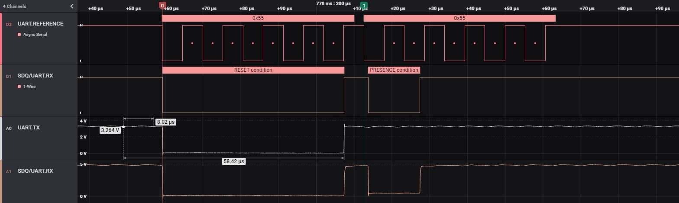The width and height of the screenshot is (679, 203).
Task: Click the 8.02 µs measurement label
Action: pos(166,122)
